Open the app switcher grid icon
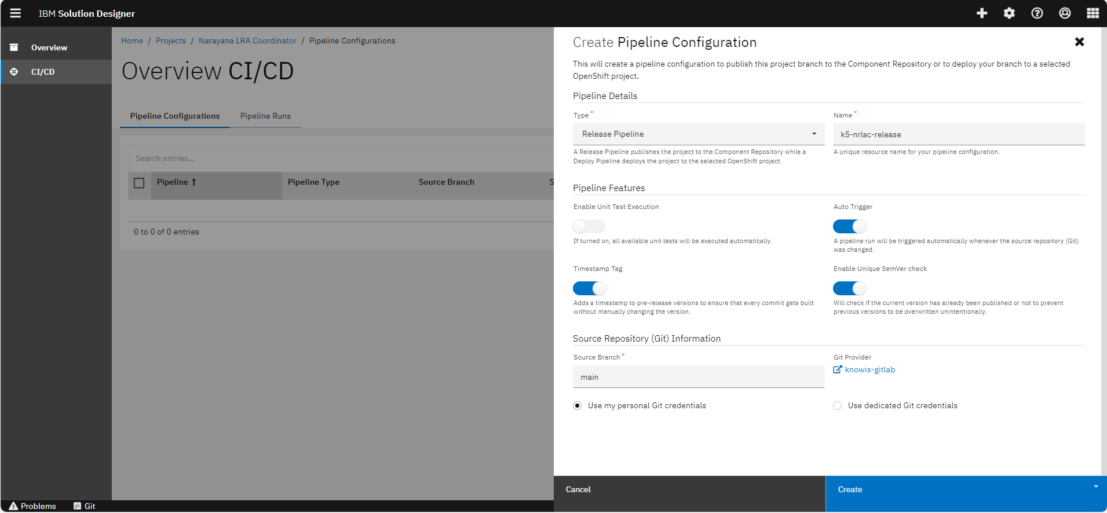Screen dimensions: 1107x513 coord(1093,13)
